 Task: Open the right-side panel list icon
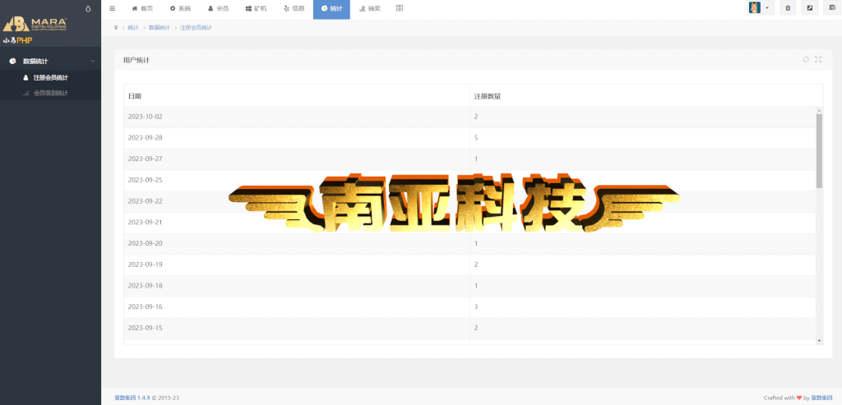[832, 7]
